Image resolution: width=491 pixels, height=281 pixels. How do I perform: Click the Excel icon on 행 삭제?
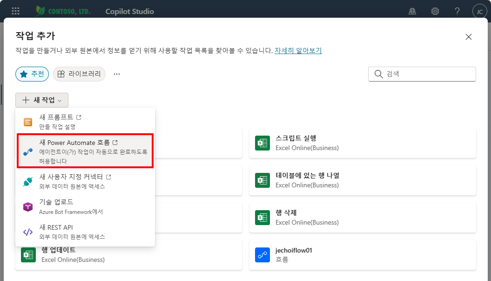262,218
